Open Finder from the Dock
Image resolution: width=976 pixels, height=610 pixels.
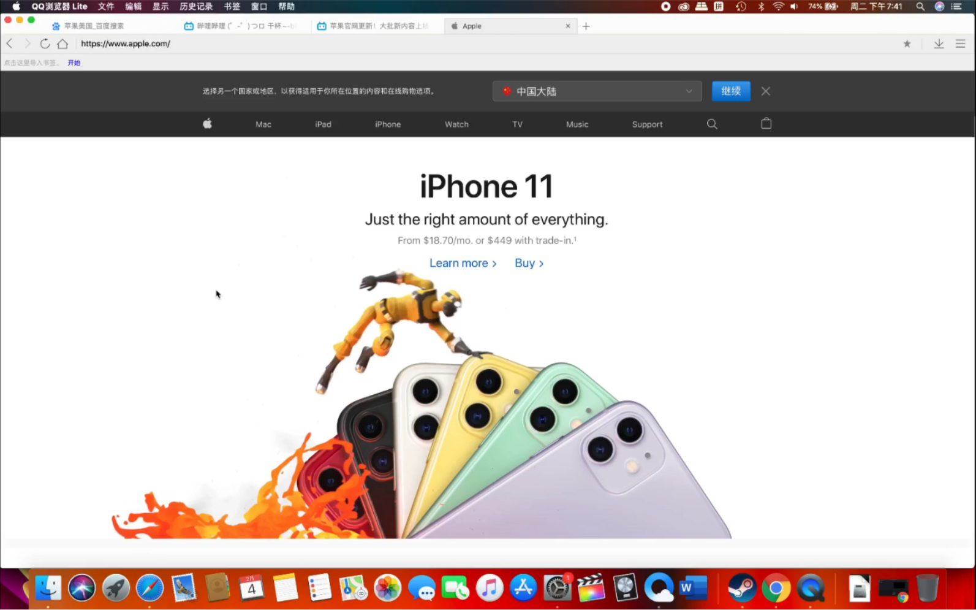pyautogui.click(x=48, y=589)
